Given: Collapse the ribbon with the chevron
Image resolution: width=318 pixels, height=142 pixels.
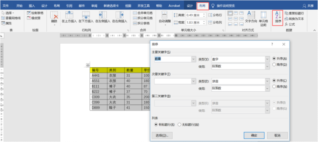Looking at the screenshot, I should (x=315, y=30).
